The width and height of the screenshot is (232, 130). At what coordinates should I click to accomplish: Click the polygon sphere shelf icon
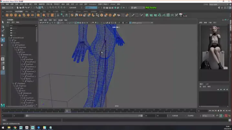tap(7, 15)
